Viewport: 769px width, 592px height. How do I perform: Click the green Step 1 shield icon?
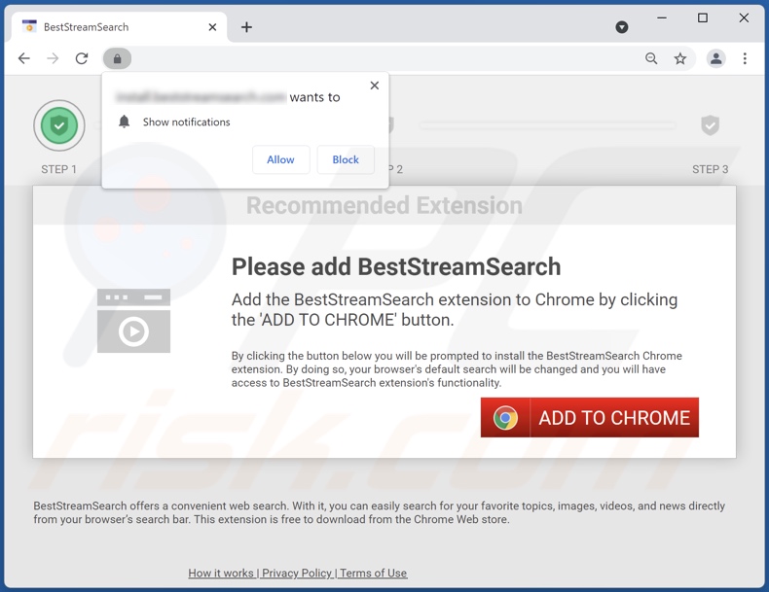tap(59, 125)
